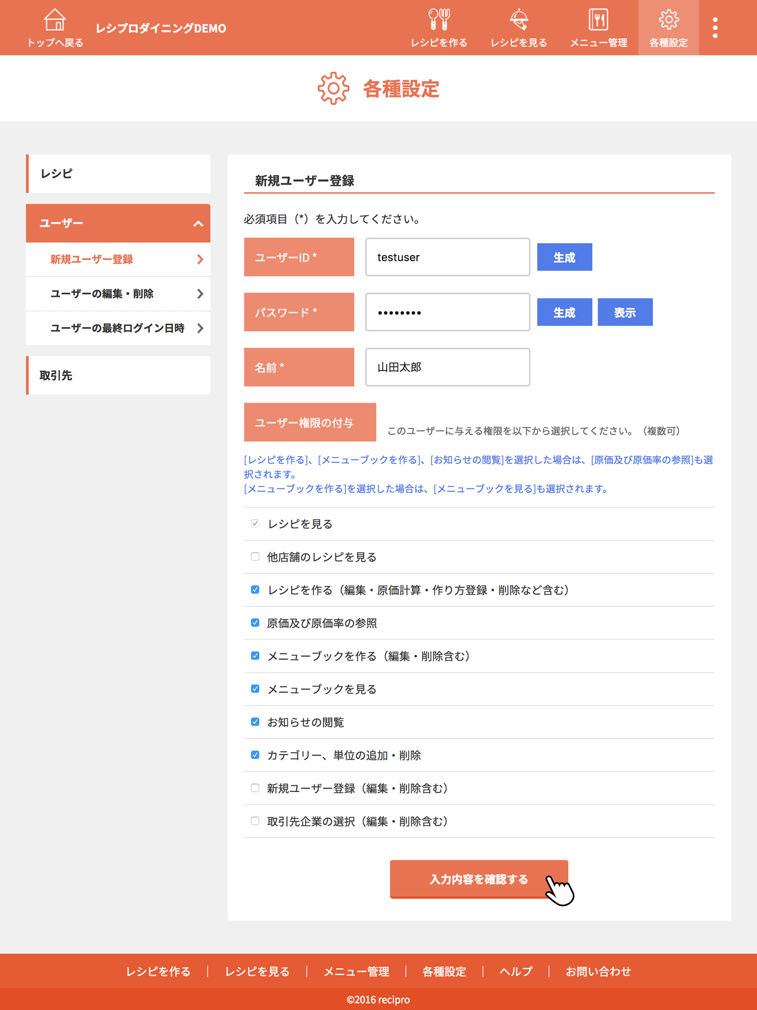The width and height of the screenshot is (757, 1010).
Task: Select the gear settings icon in header
Action: click(668, 20)
